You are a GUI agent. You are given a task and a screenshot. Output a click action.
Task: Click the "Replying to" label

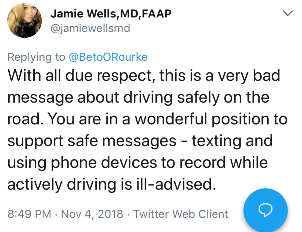pos(37,57)
